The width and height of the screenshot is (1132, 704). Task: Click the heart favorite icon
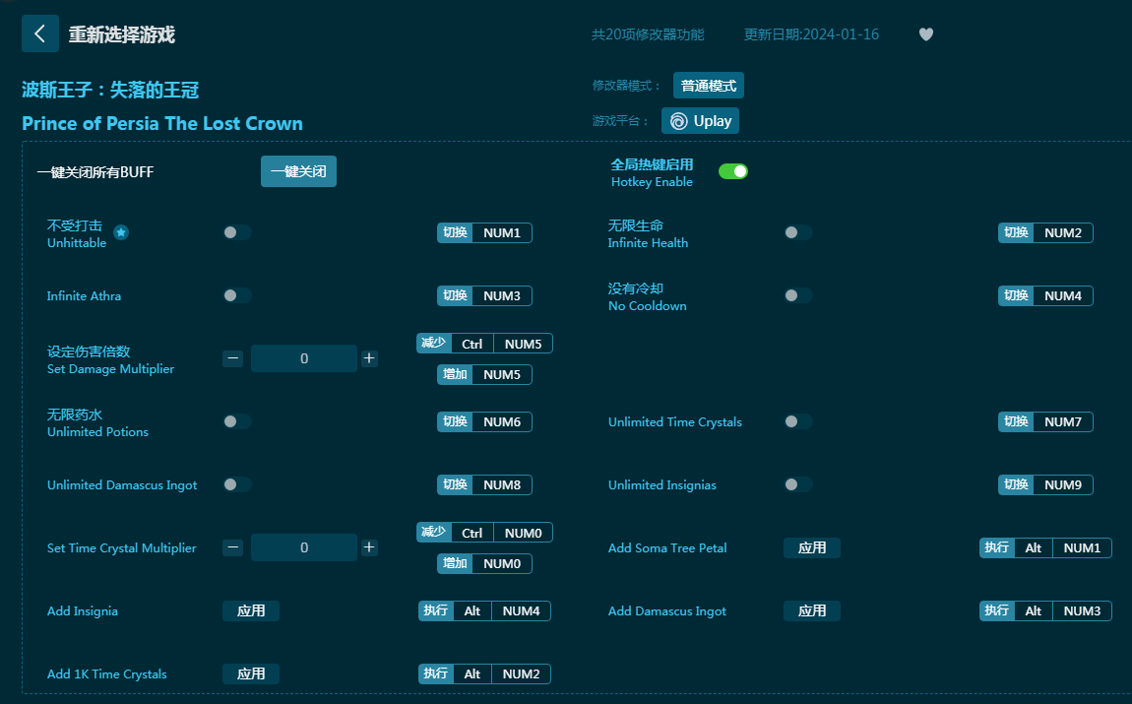point(926,33)
